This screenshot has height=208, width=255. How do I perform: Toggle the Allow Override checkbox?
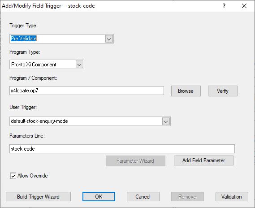tap(13, 176)
